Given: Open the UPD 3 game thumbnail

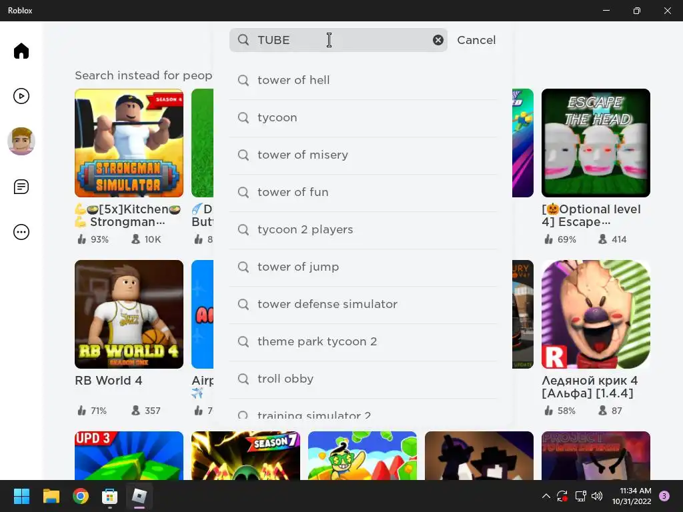Looking at the screenshot, I should (129, 455).
